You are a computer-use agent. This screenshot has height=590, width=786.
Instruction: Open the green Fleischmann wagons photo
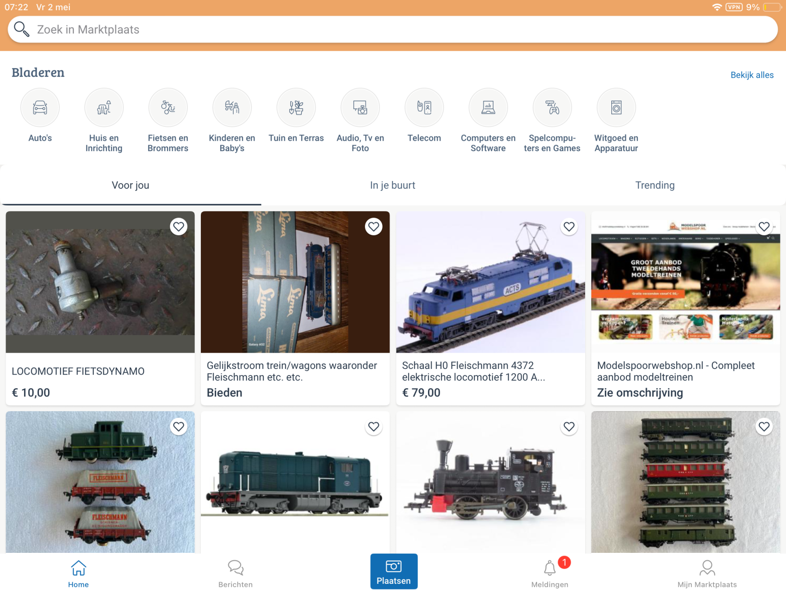(100, 482)
